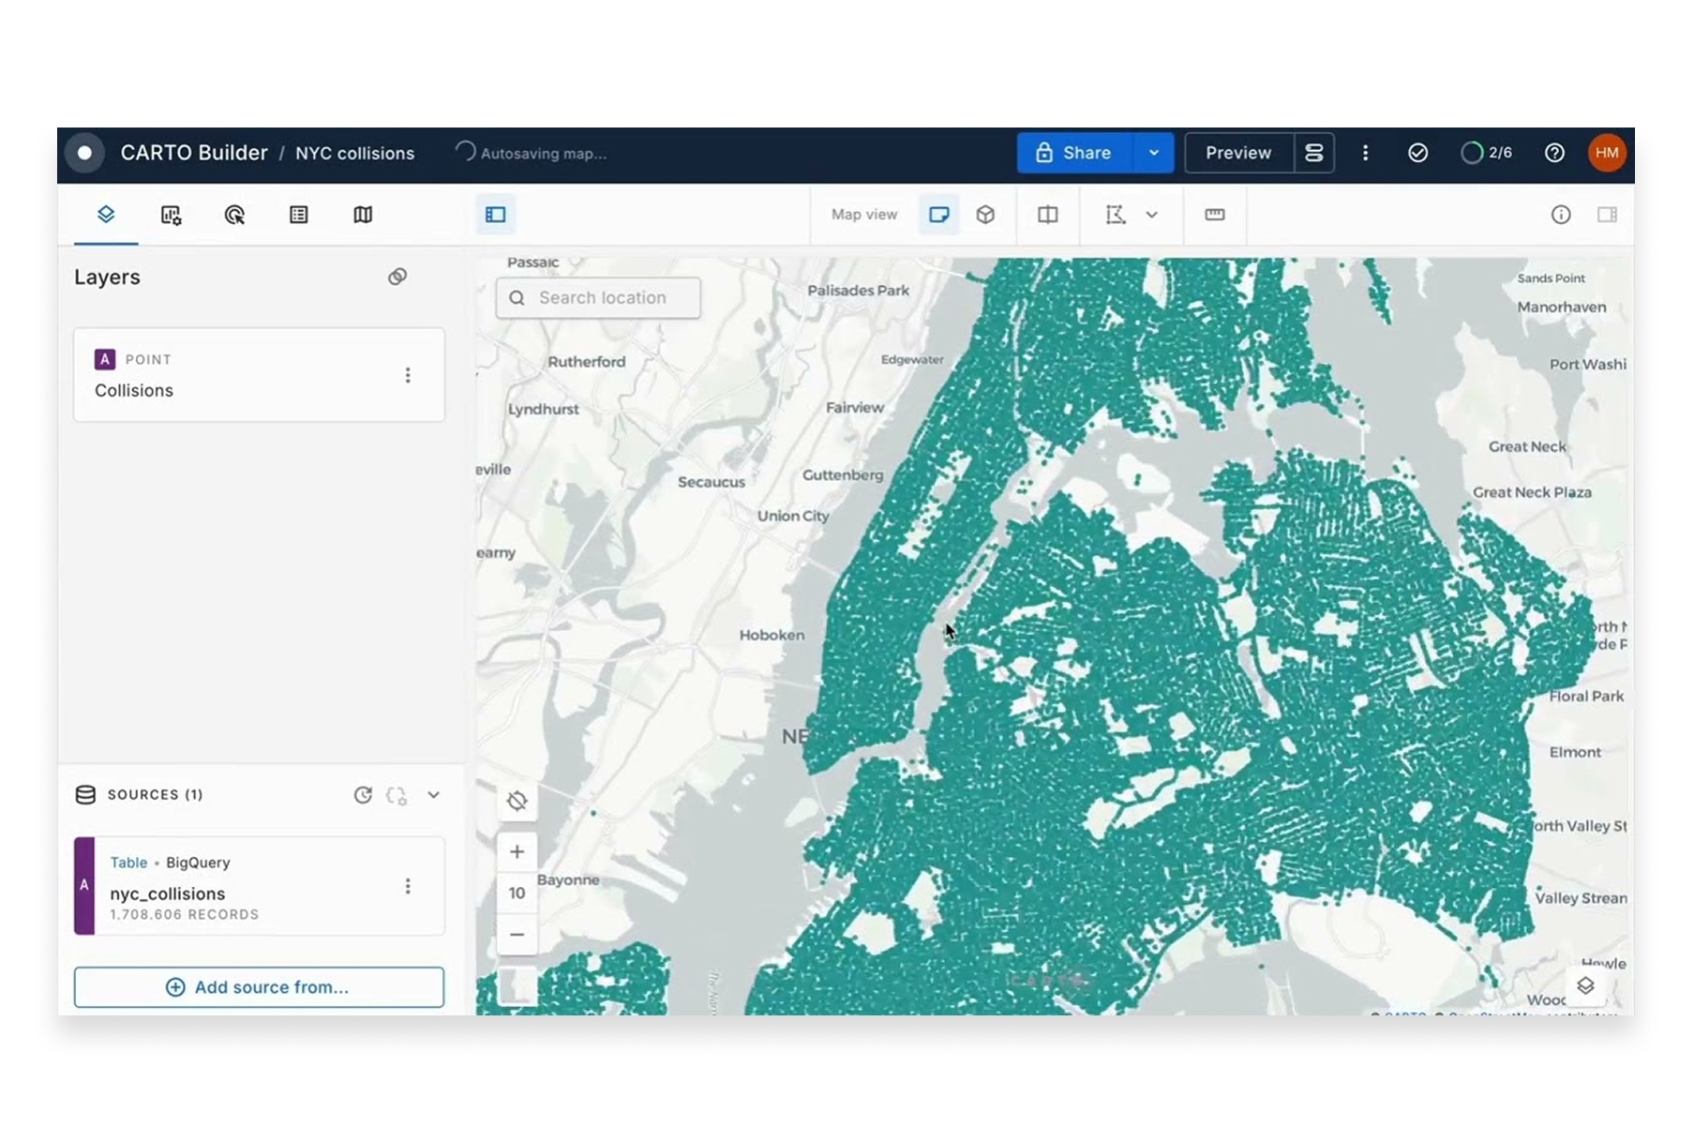Open the Collisions layer options menu
The image size is (1694, 1142).
408,374
